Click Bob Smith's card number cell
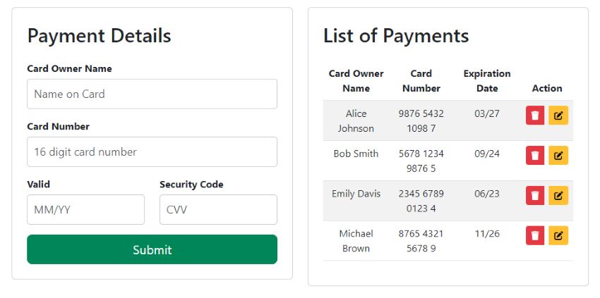Viewport: 600px width, 298px height. (x=421, y=161)
